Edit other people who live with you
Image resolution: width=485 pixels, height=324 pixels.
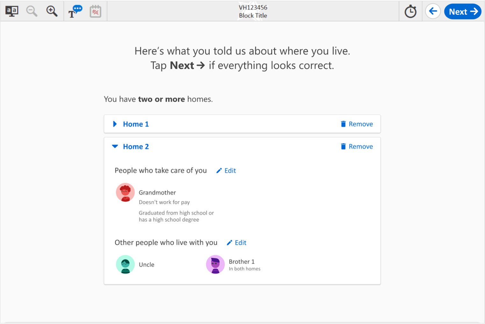[x=236, y=243]
